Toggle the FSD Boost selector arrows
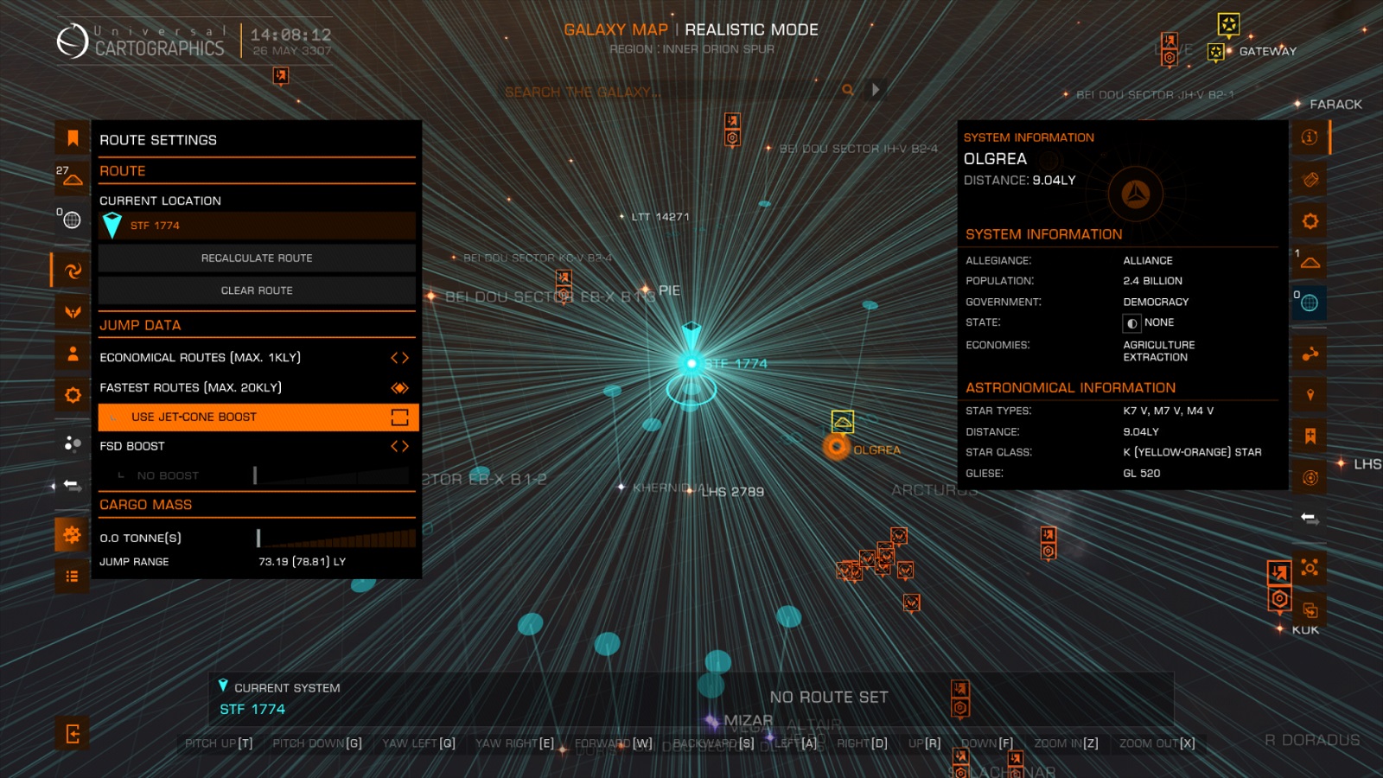The height and width of the screenshot is (778, 1383). [399, 446]
